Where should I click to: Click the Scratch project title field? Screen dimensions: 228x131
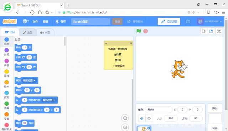click(91, 21)
